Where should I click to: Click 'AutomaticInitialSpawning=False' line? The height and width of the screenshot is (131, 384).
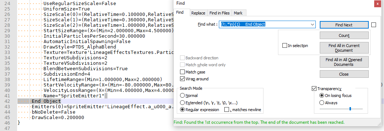(x=87, y=42)
